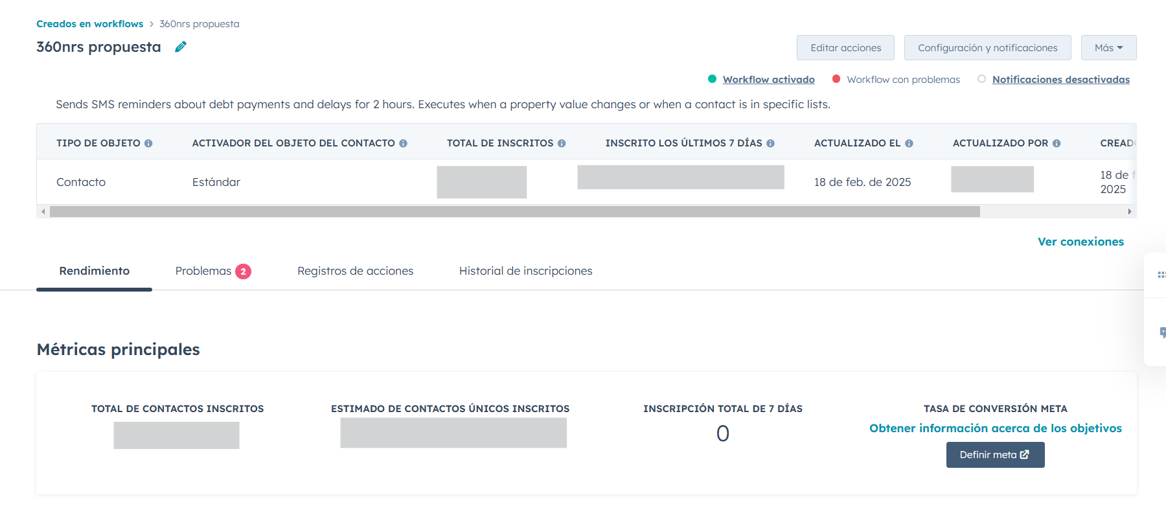Screen dimensions: 1166x519
Task: Click the right scroll arrow of table
Action: coord(1130,212)
